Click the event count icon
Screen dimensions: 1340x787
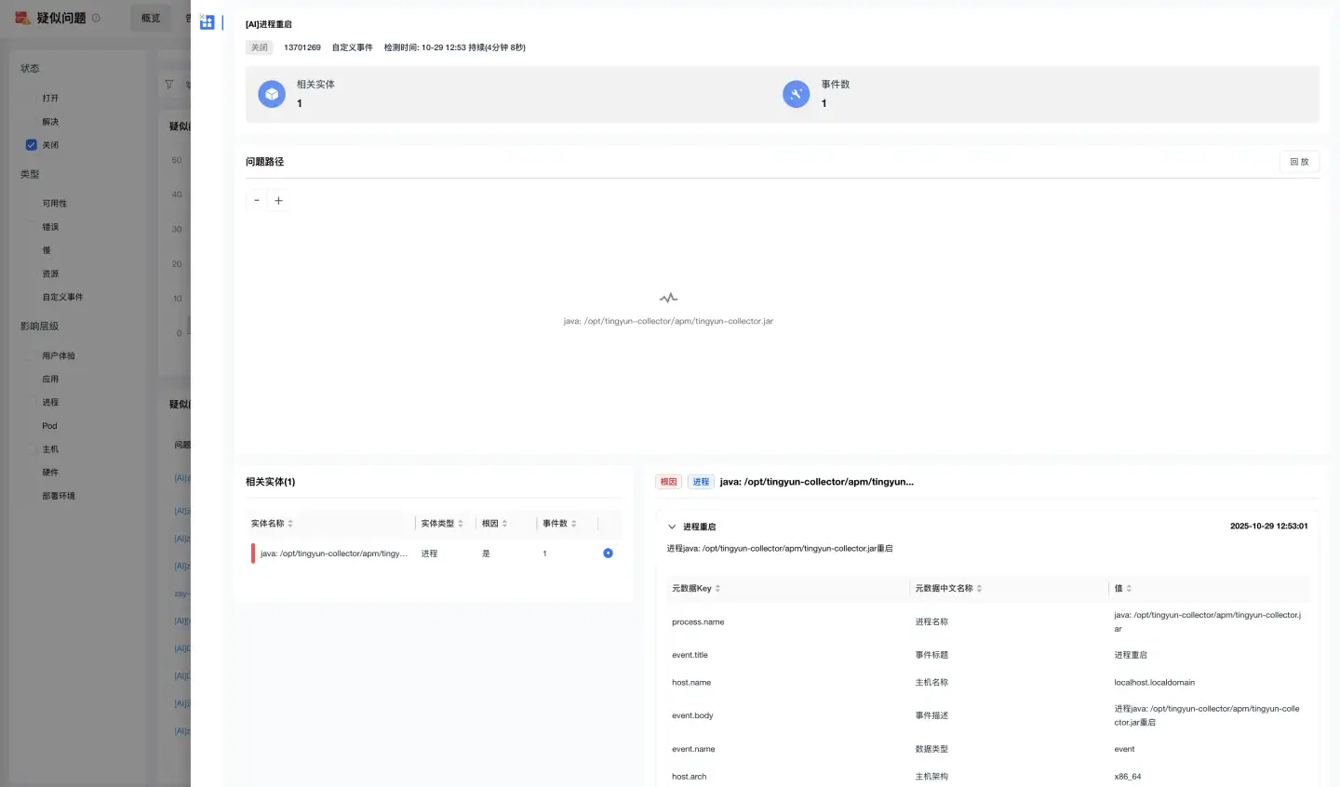coord(796,94)
